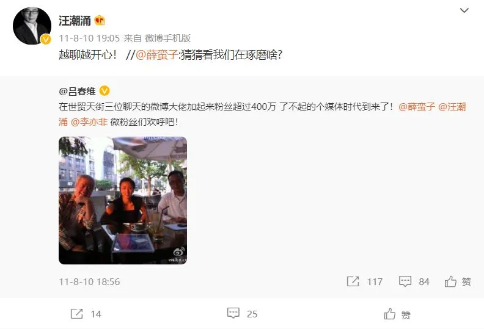484x329 pixels.
Task: Like the quoted post with thumbs-up 赞
Action: (x=458, y=281)
